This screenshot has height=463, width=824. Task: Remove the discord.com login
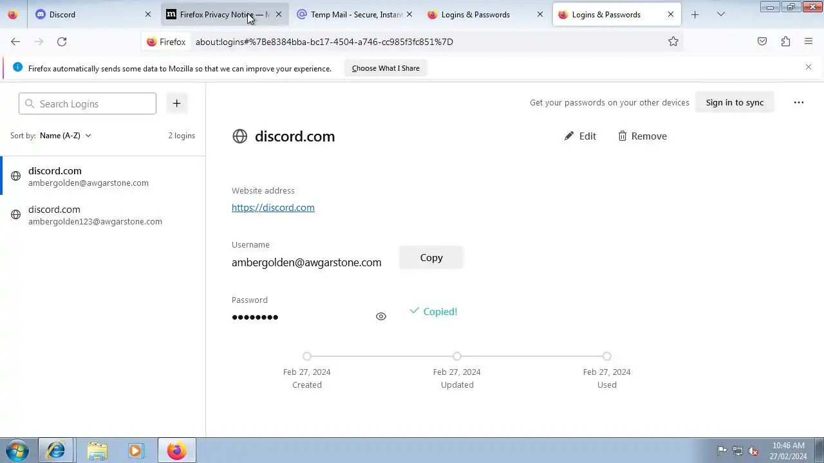642,136
